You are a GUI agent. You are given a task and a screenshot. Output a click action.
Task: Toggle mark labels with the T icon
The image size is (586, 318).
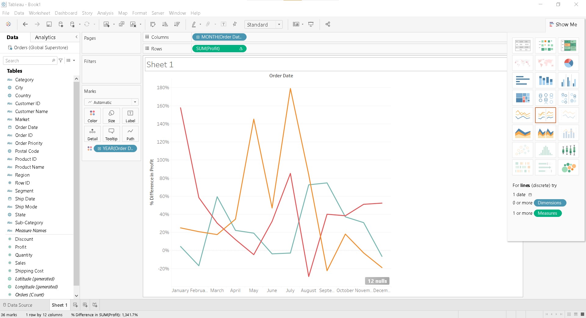click(223, 24)
